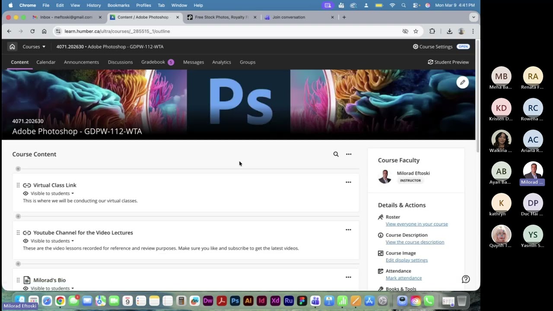The height and width of the screenshot is (311, 553).
Task: Launch InDesign from the dock
Action: [x=262, y=301]
